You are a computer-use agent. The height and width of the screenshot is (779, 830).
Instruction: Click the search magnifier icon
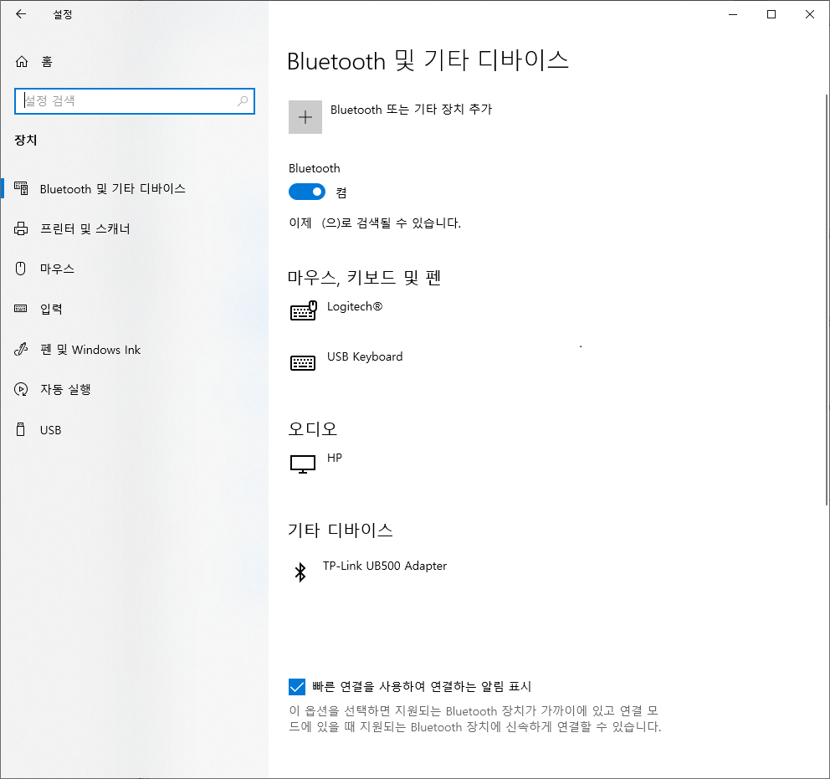[x=243, y=100]
